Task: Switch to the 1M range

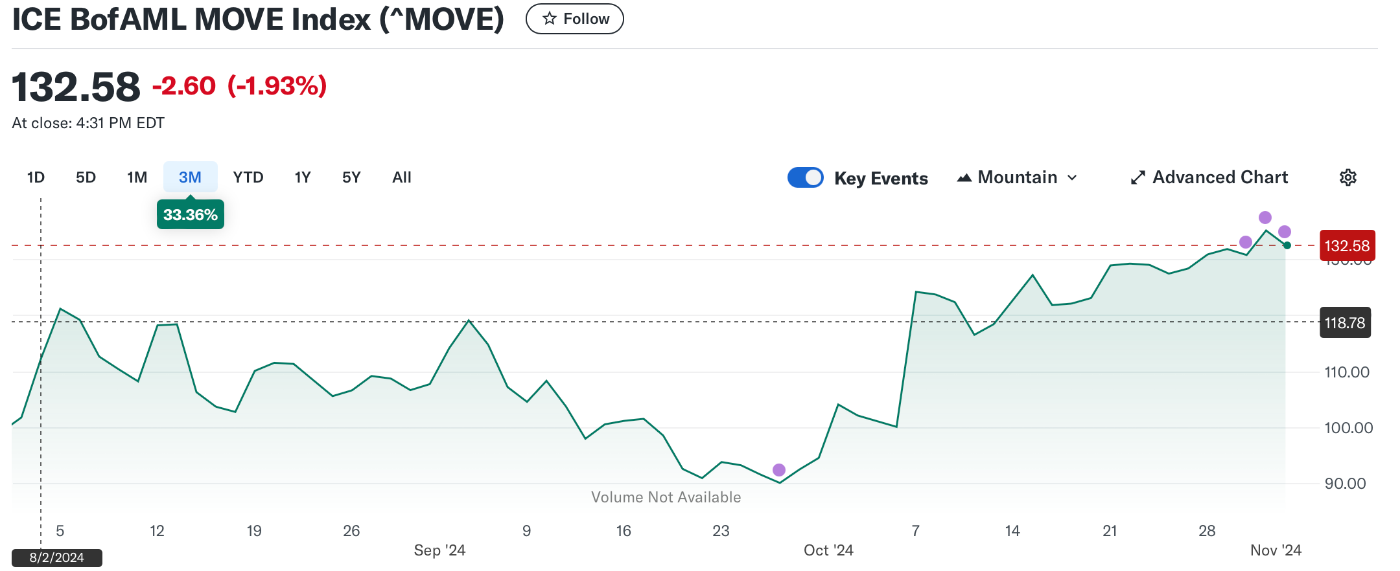Action: click(x=137, y=177)
